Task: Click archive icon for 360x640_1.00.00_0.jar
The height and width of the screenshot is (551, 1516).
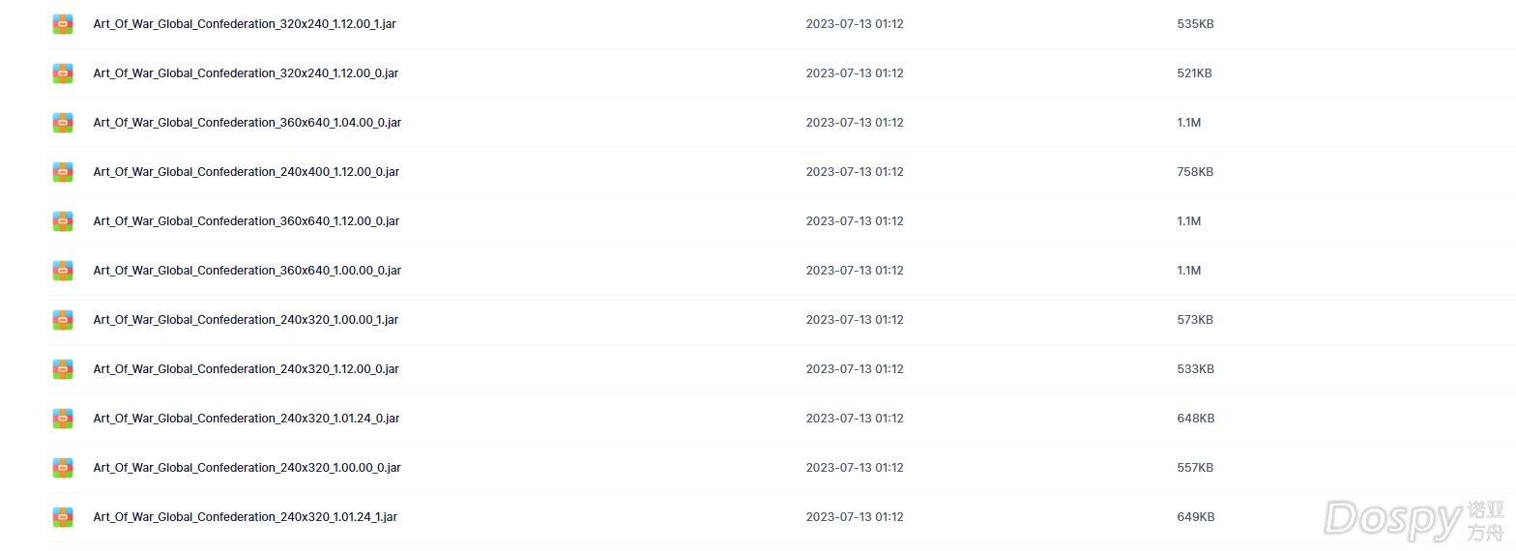Action: (63, 271)
